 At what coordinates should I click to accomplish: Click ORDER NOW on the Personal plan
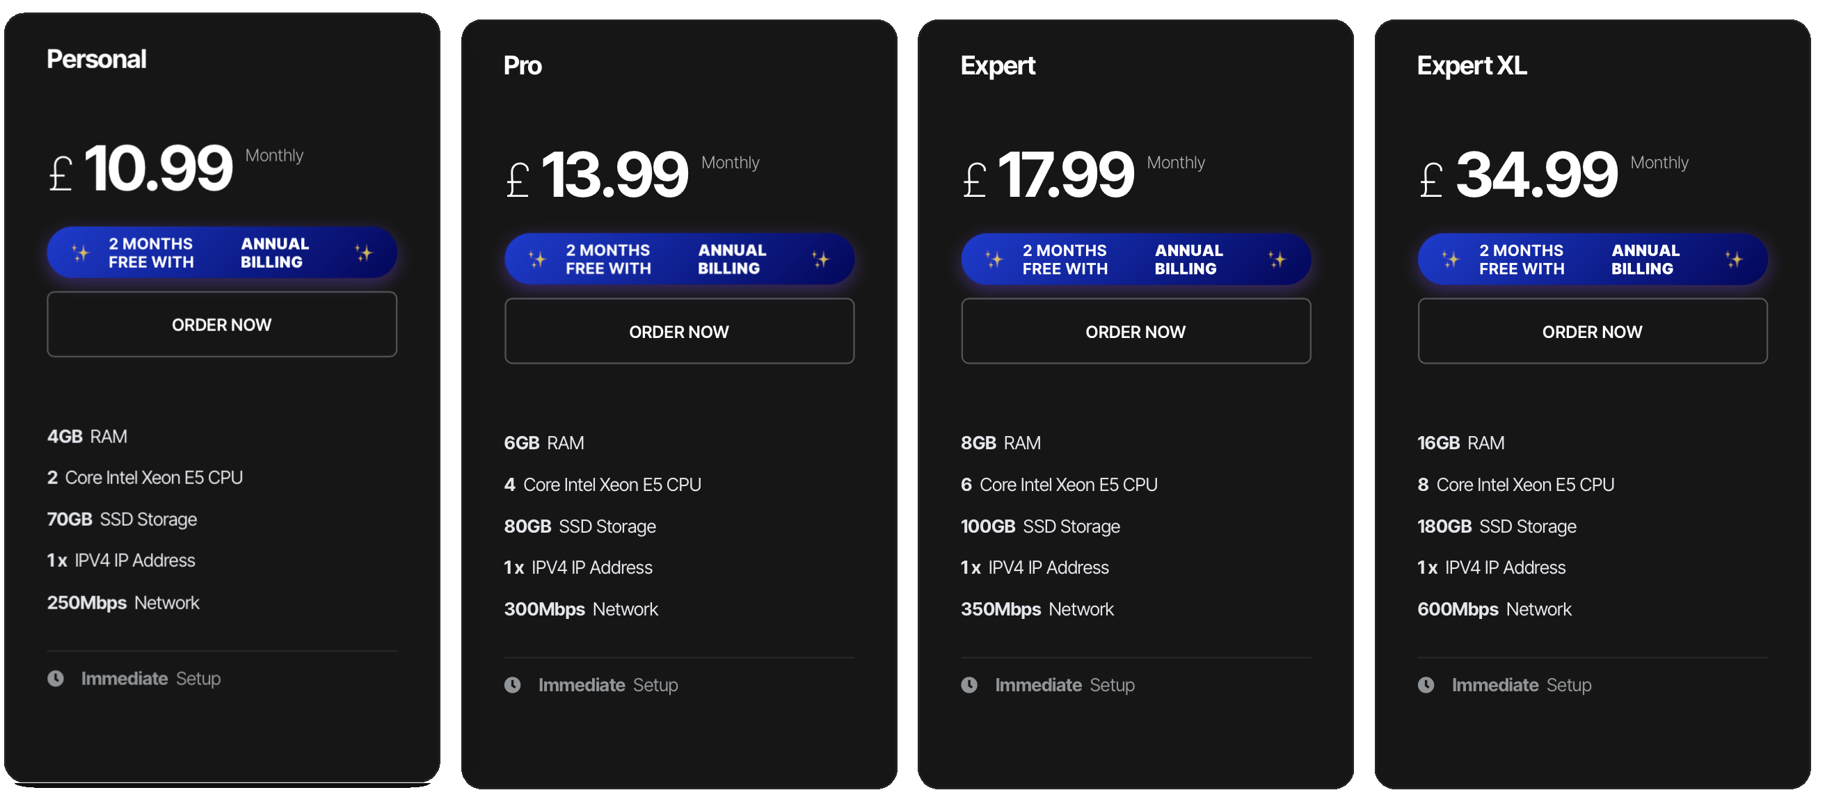tap(221, 324)
